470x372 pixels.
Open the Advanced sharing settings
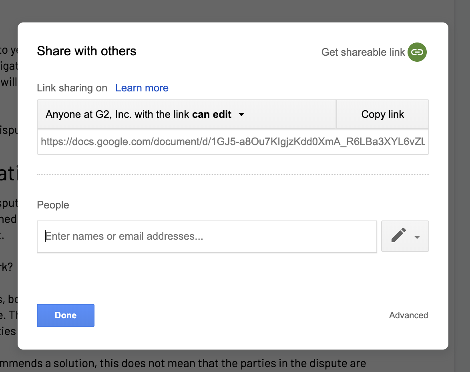coord(408,315)
